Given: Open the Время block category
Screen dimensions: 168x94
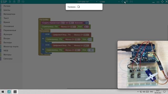Looking at the screenshot, I should (x=7, y=22).
